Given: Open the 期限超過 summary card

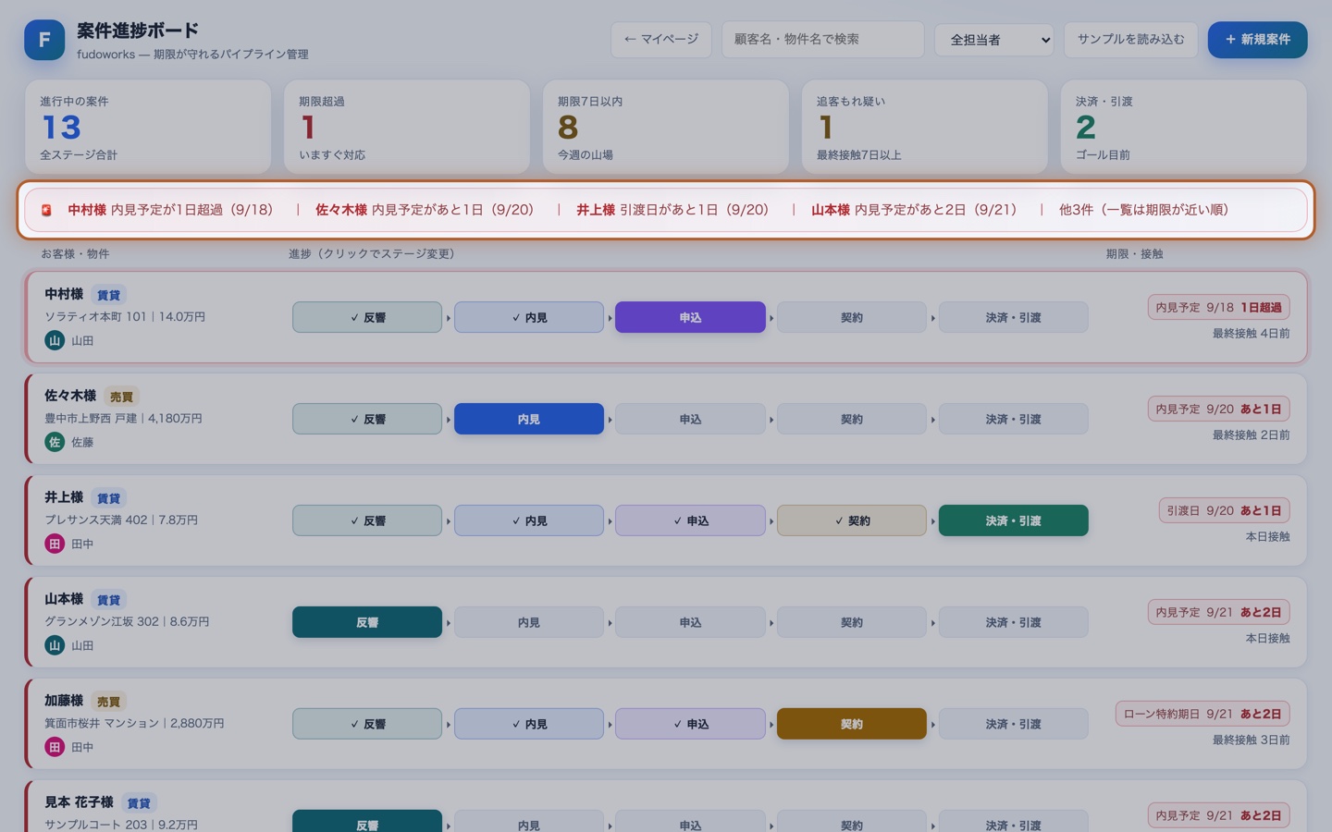Looking at the screenshot, I should tap(407, 127).
